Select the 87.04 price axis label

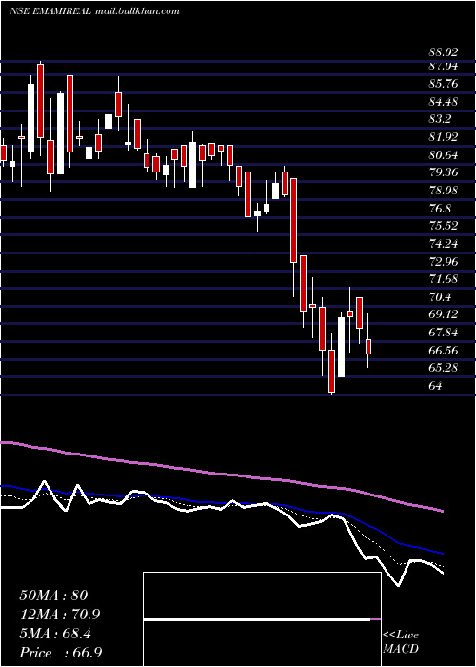(x=444, y=66)
